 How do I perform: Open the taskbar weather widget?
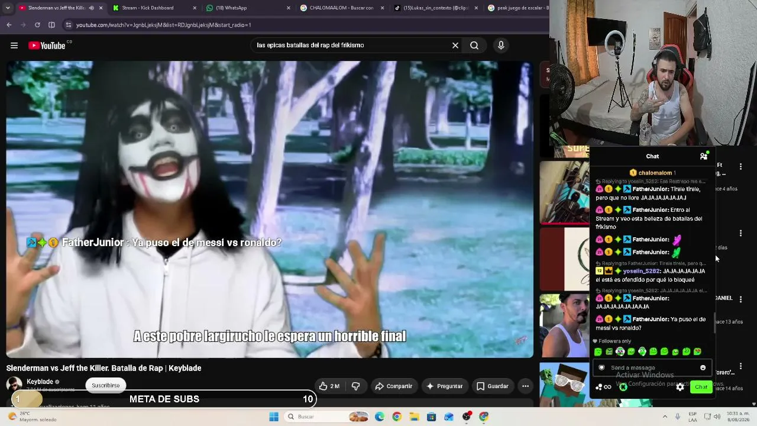click(33, 417)
